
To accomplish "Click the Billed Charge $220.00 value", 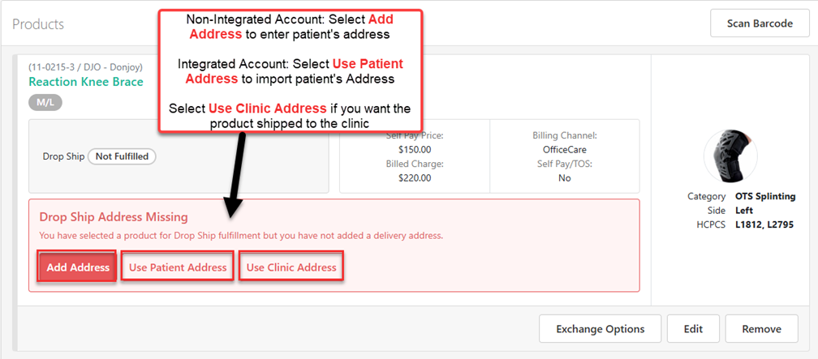I will [x=415, y=178].
